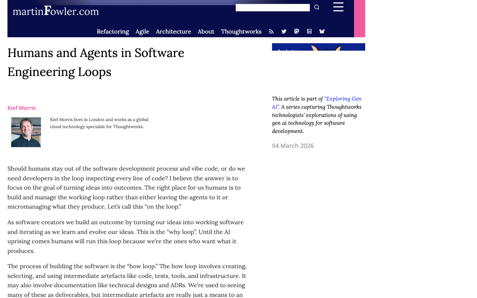
Task: Click Kief Morris's profile photo
Action: (x=26, y=132)
